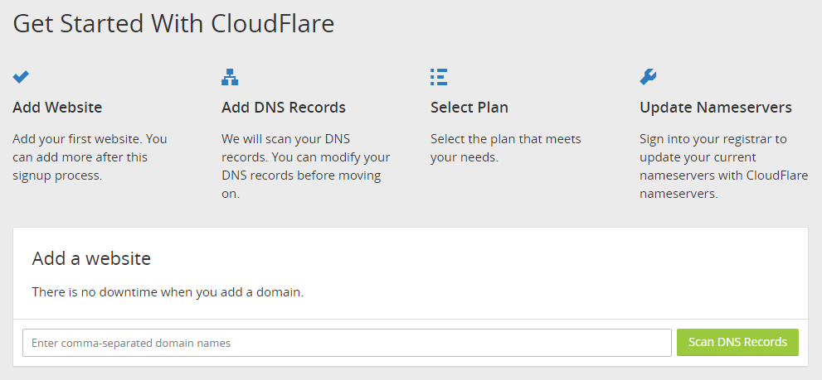This screenshot has width=822, height=380.
Task: Click the network sitemap icon for DNS Records
Action: tap(230, 77)
